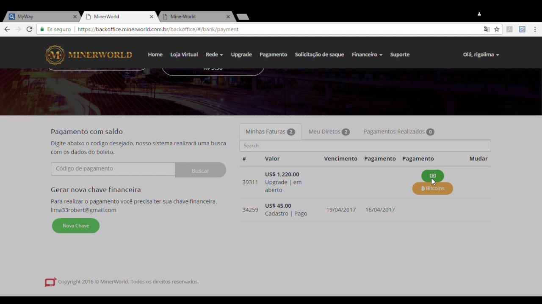Click the Mudar column header

click(x=478, y=159)
